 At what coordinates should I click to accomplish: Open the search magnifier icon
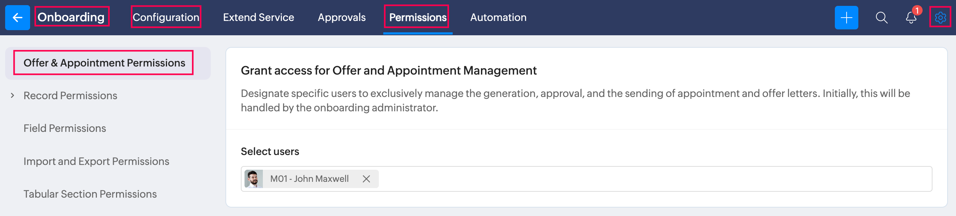[881, 17]
